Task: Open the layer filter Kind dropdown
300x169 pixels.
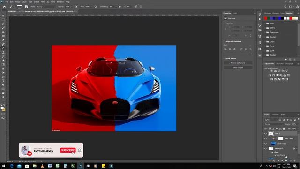Action: (271, 120)
